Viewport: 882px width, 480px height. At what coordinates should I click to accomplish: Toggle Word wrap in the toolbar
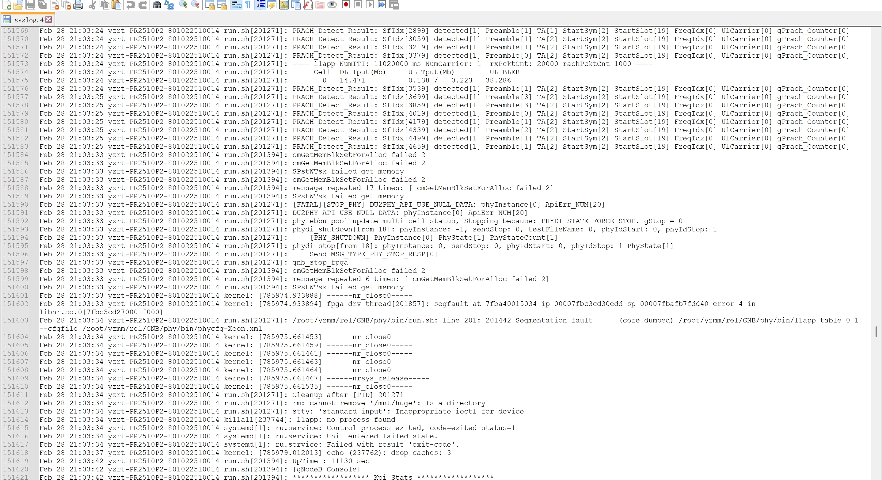(236, 5)
